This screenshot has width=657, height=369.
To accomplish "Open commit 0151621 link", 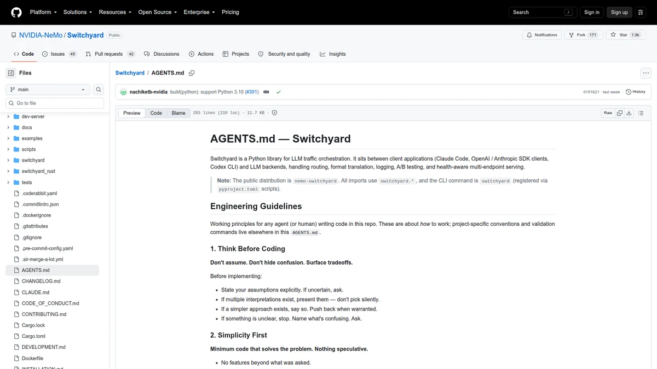I will pyautogui.click(x=591, y=92).
